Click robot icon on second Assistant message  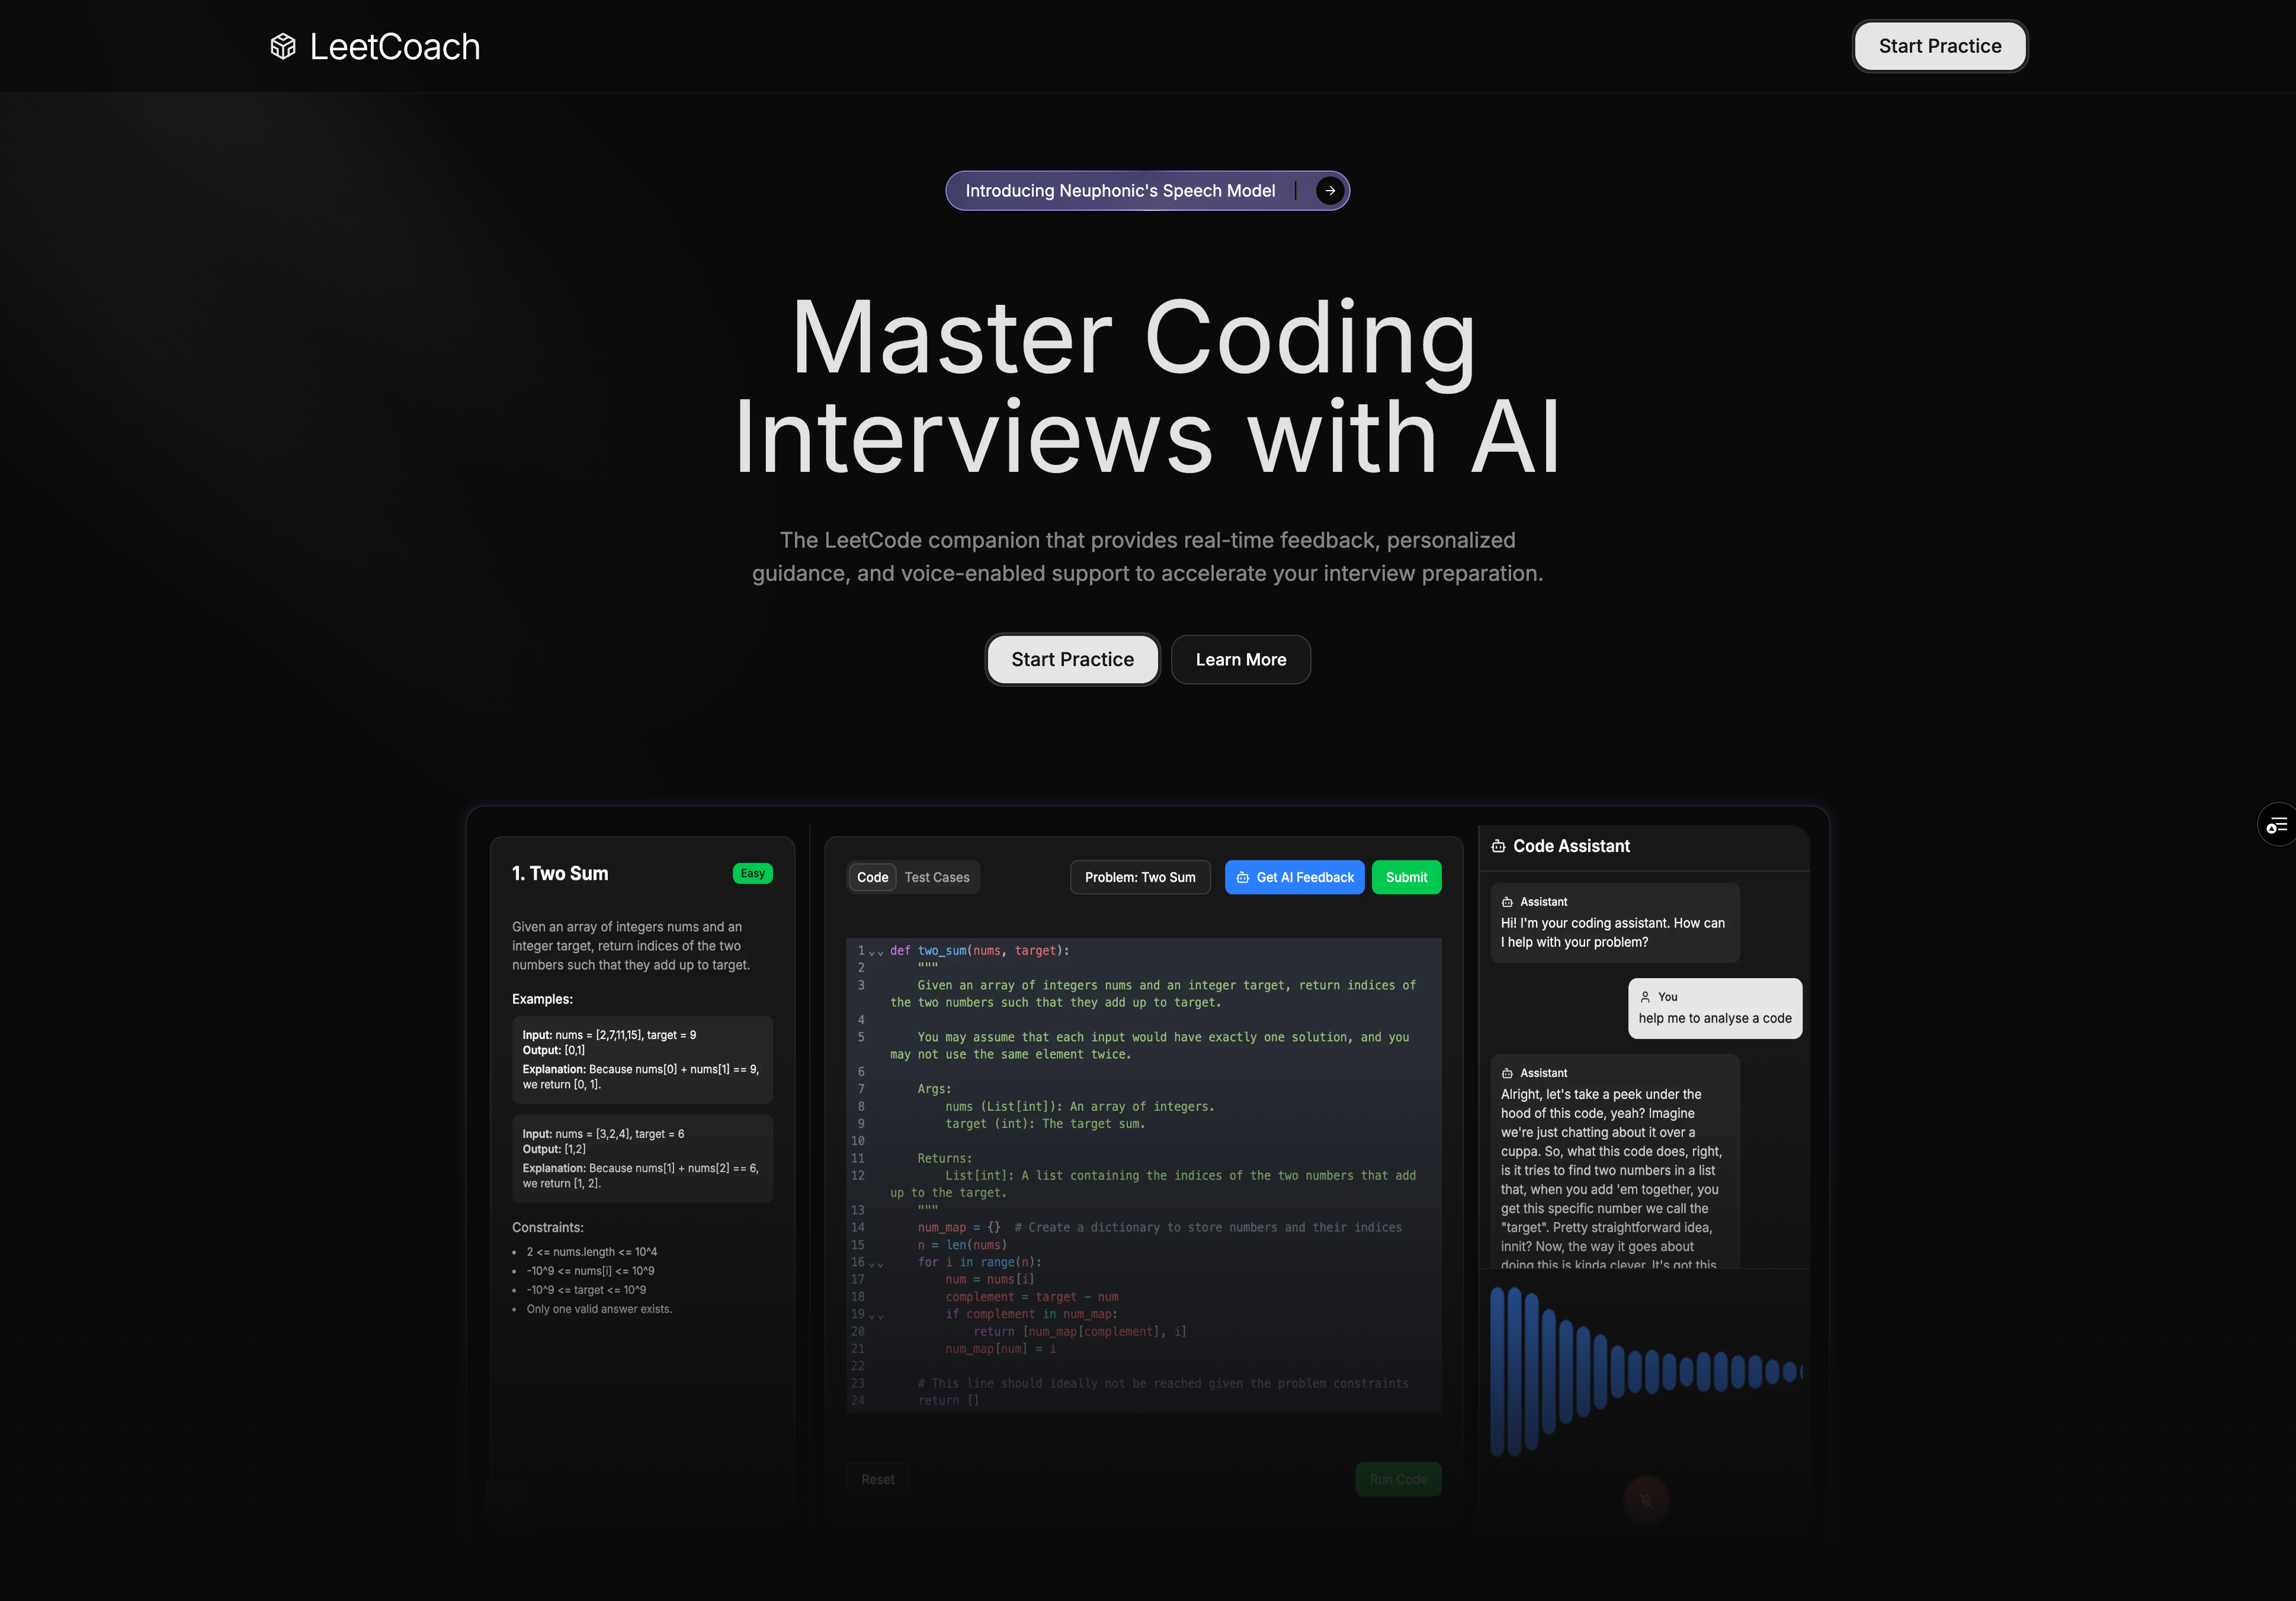coord(1507,1072)
